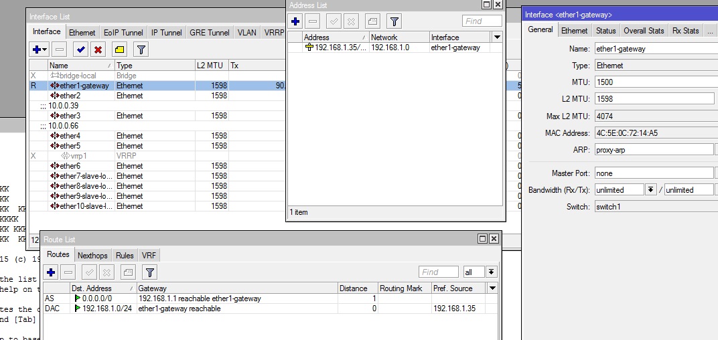The image size is (718, 340).
Task: Select the 0.0.0.0/0 default route row
Action: point(96,299)
